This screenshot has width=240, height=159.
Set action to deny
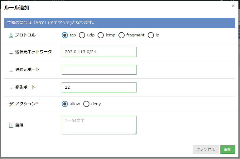(x=86, y=104)
